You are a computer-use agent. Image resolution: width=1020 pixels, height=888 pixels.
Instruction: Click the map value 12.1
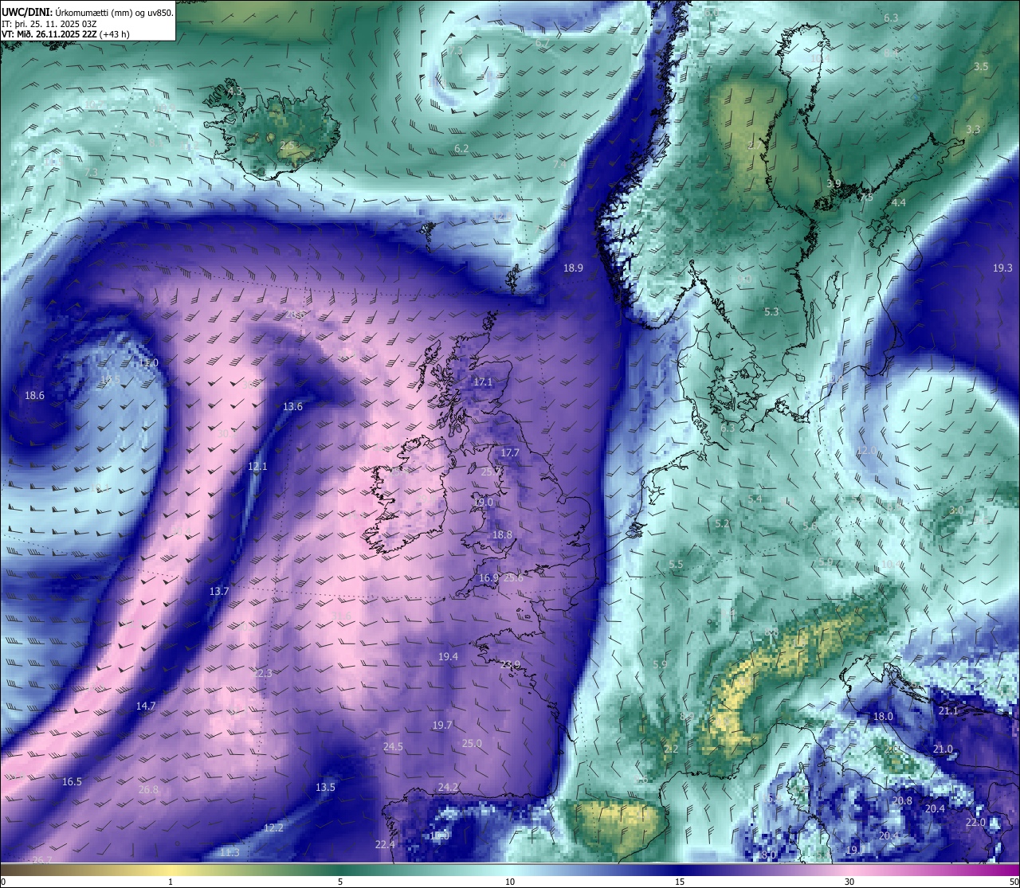257,467
